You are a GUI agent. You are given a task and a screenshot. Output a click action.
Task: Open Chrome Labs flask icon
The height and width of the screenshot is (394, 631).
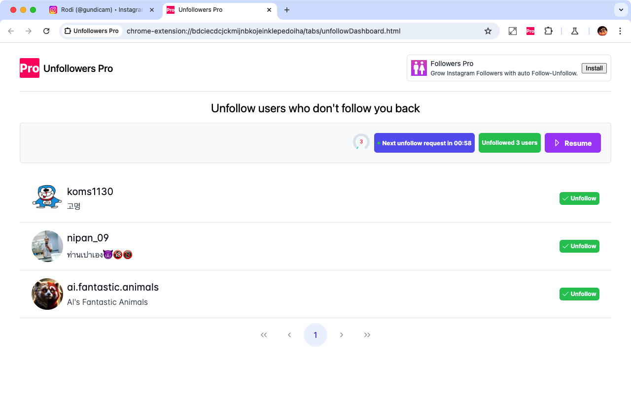[575, 31]
